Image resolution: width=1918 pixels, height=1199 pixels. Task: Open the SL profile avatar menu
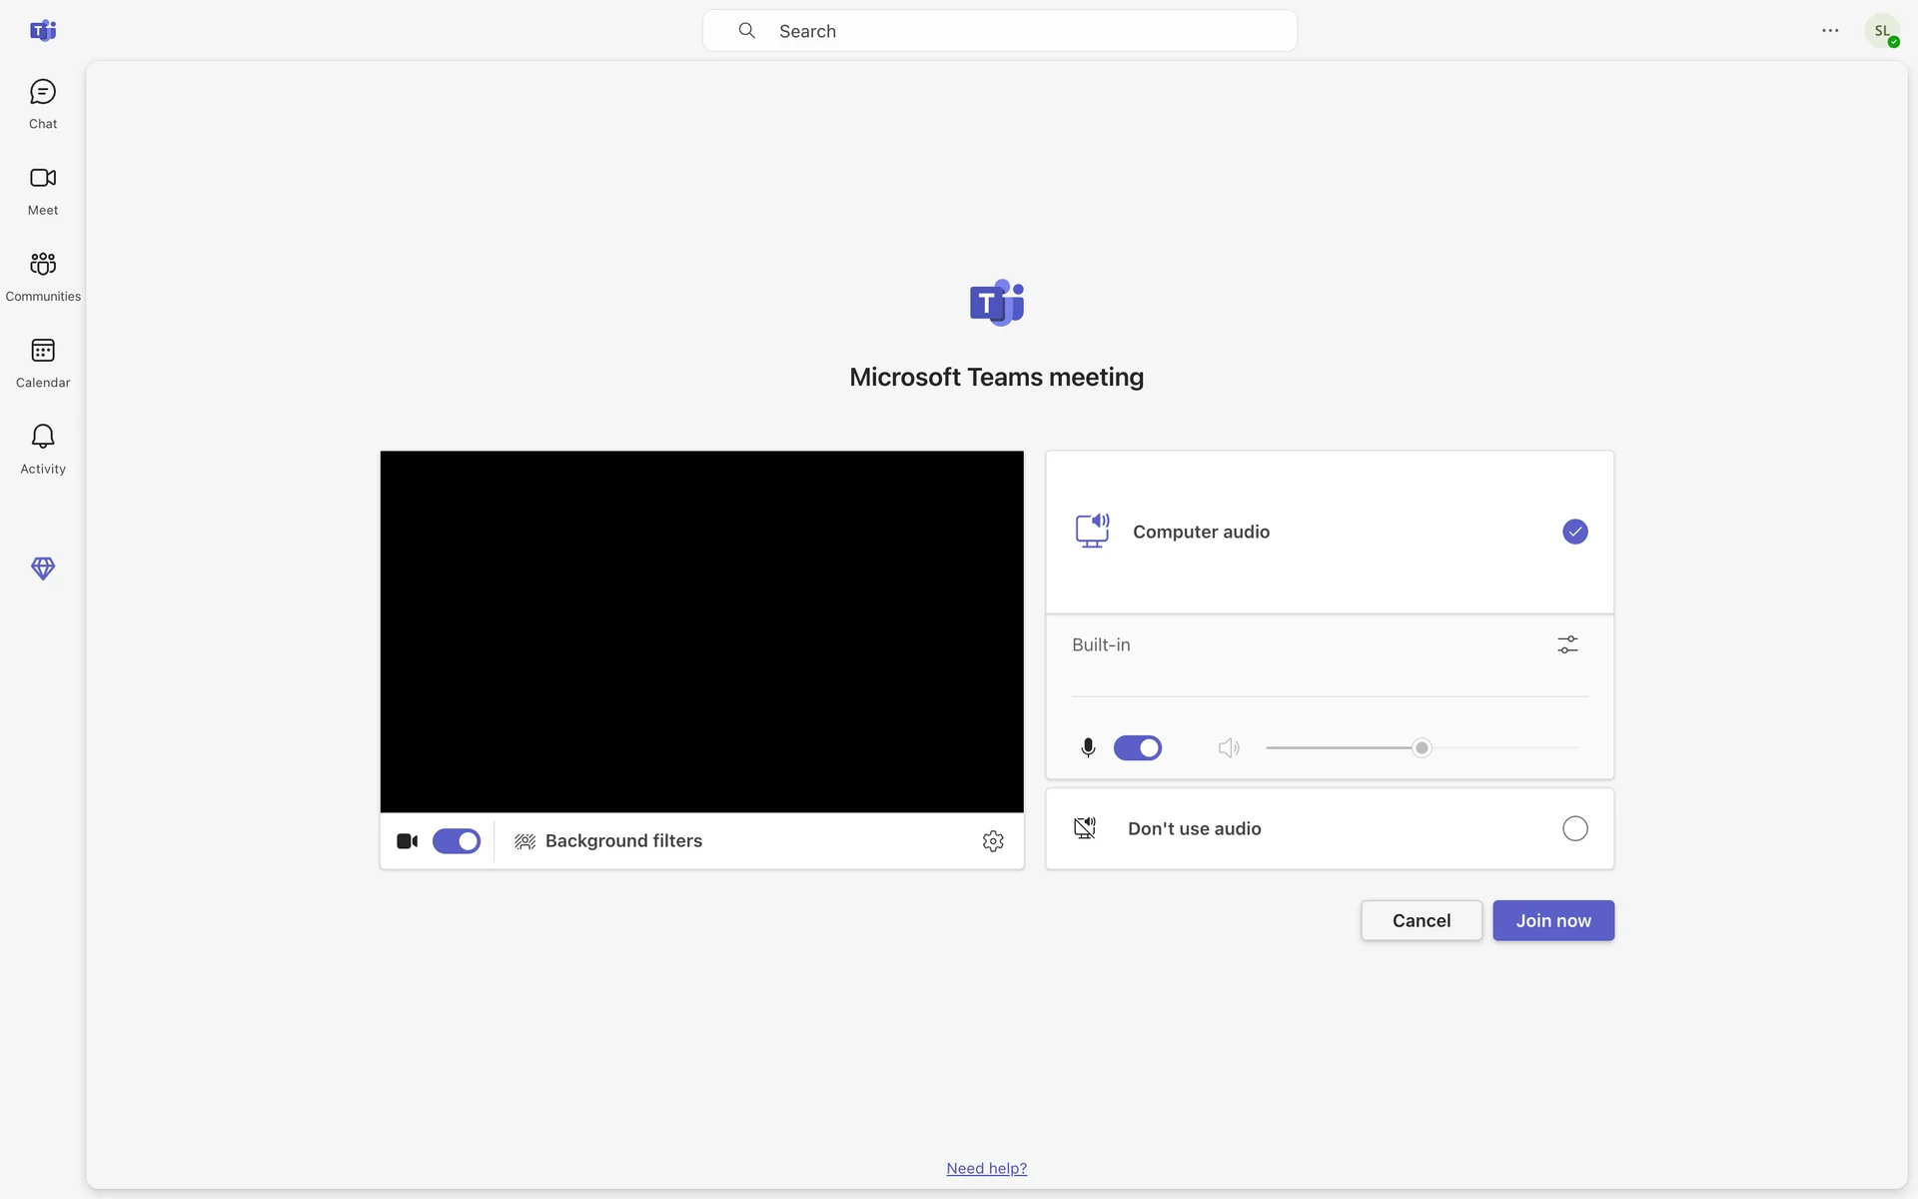point(1882,31)
